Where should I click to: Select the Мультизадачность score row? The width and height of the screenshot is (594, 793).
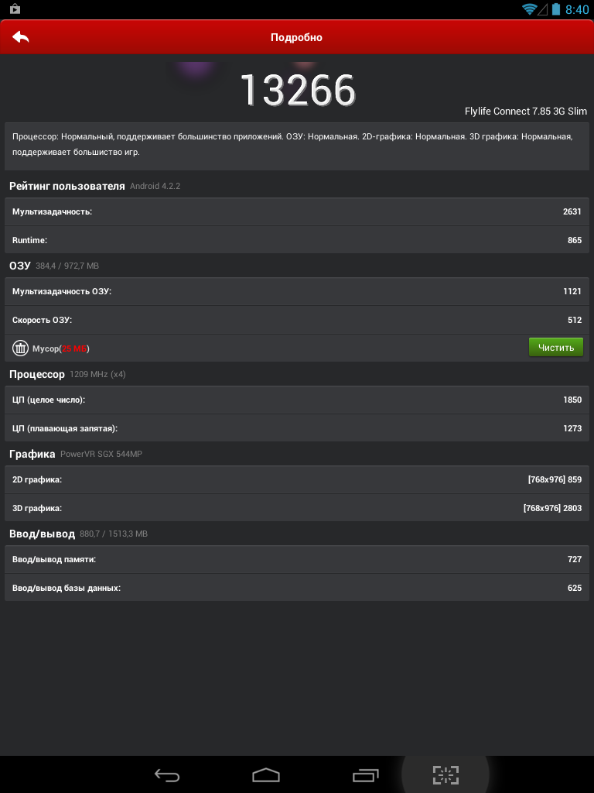pos(297,211)
